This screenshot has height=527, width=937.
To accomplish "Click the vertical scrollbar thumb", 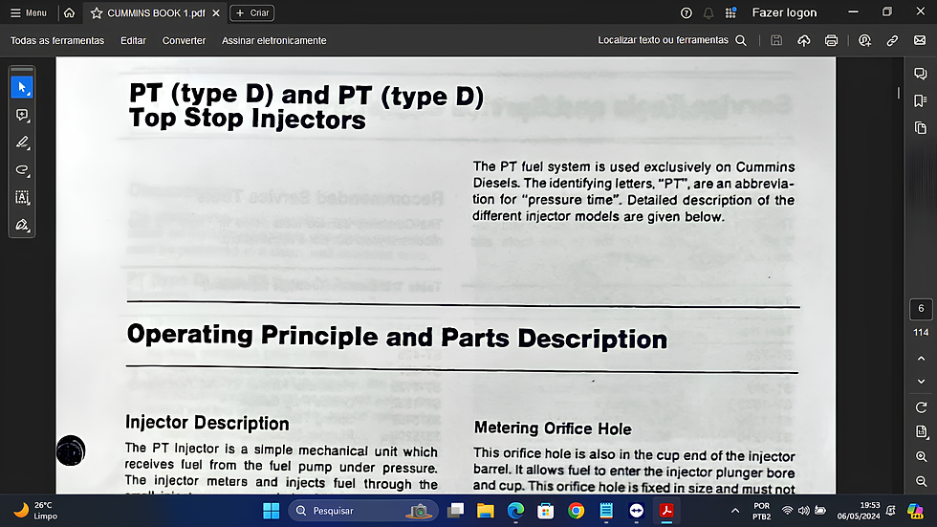I will (x=898, y=93).
